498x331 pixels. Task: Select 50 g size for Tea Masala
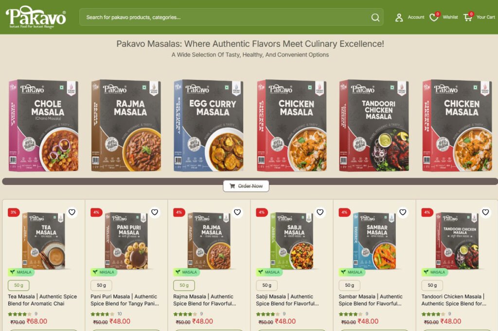pyautogui.click(x=19, y=285)
